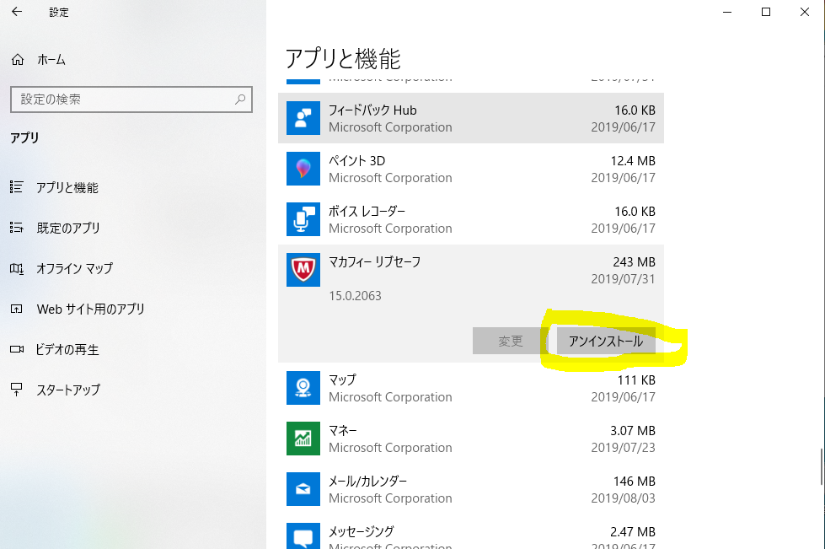Select the ペイント 3D entry name

tap(356, 160)
